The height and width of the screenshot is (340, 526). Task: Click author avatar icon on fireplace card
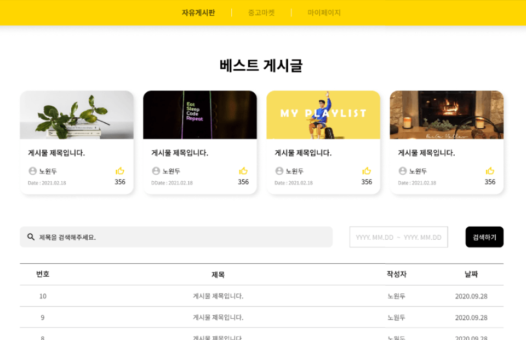pos(403,171)
